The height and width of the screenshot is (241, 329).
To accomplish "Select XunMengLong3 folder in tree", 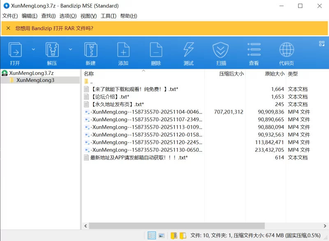I will pyautogui.click(x=35, y=80).
